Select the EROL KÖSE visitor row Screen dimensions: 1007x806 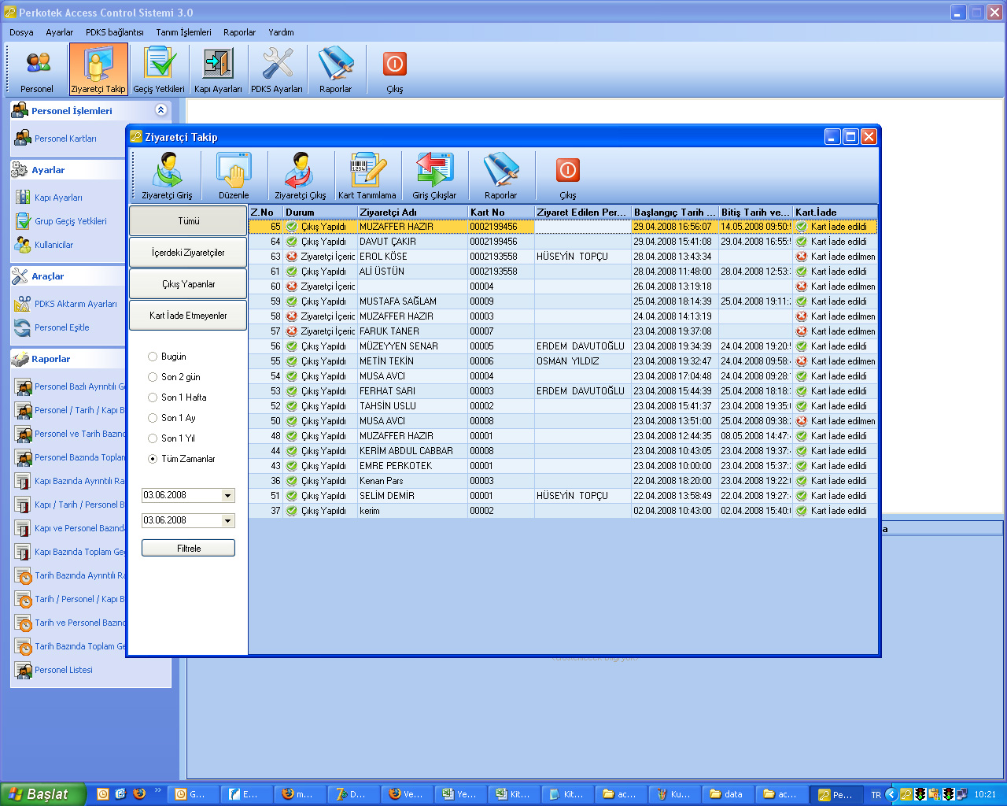383,257
